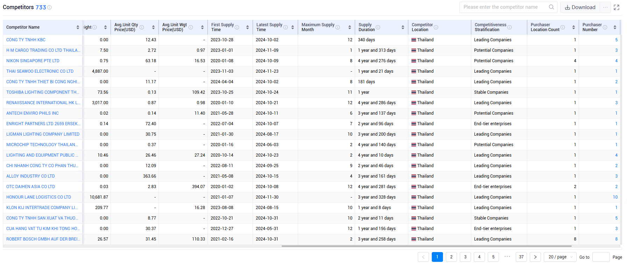The width and height of the screenshot is (627, 265).
Task: Sort the partially hidden weight column
Action: [105, 27]
